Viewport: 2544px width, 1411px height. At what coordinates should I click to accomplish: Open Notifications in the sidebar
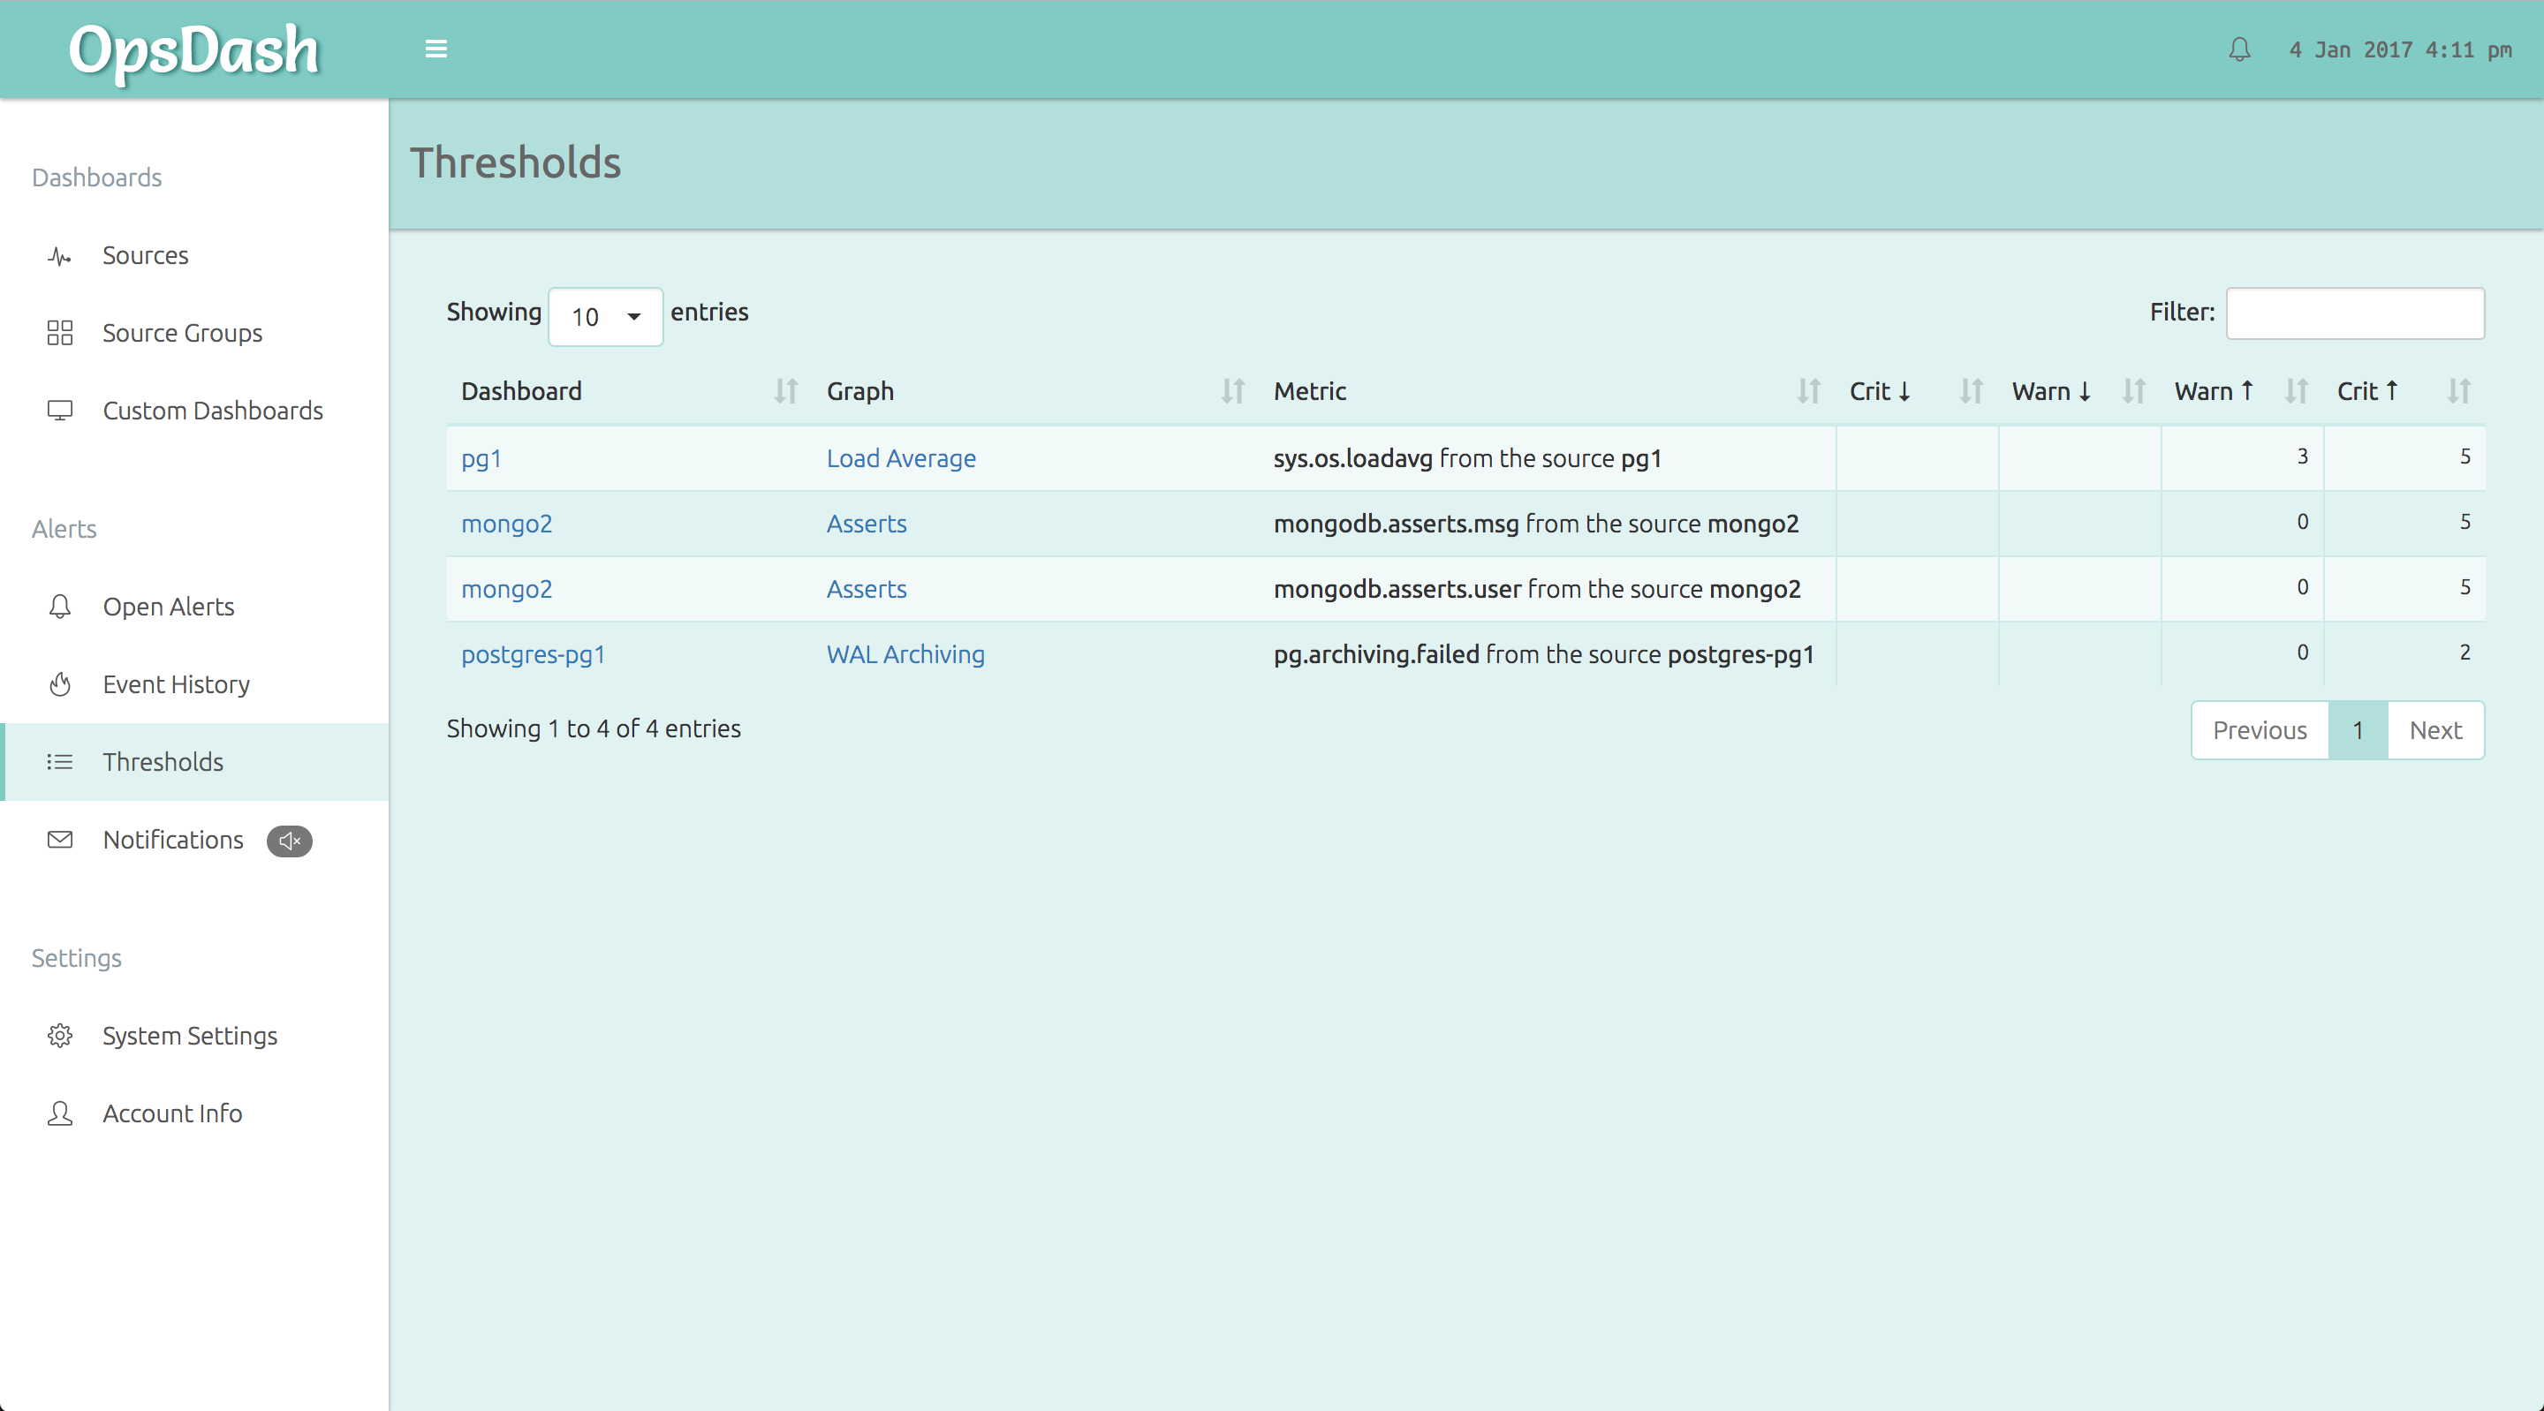(x=194, y=840)
